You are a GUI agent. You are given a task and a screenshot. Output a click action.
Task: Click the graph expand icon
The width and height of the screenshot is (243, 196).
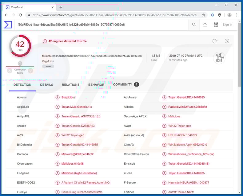[227, 41]
